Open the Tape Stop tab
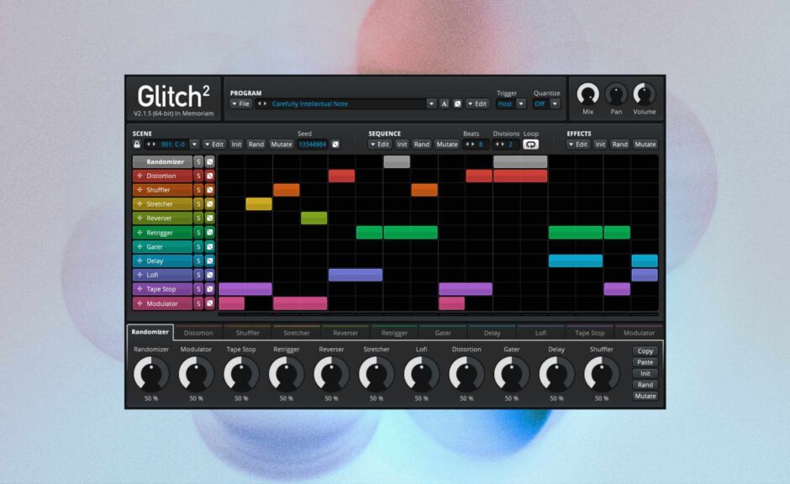This screenshot has height=484, width=790. (x=589, y=333)
